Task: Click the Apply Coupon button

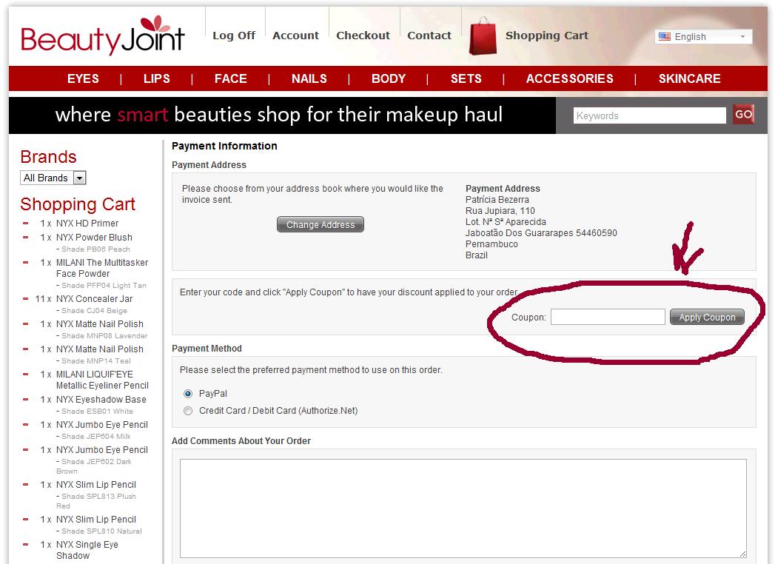Action: pyautogui.click(x=707, y=318)
